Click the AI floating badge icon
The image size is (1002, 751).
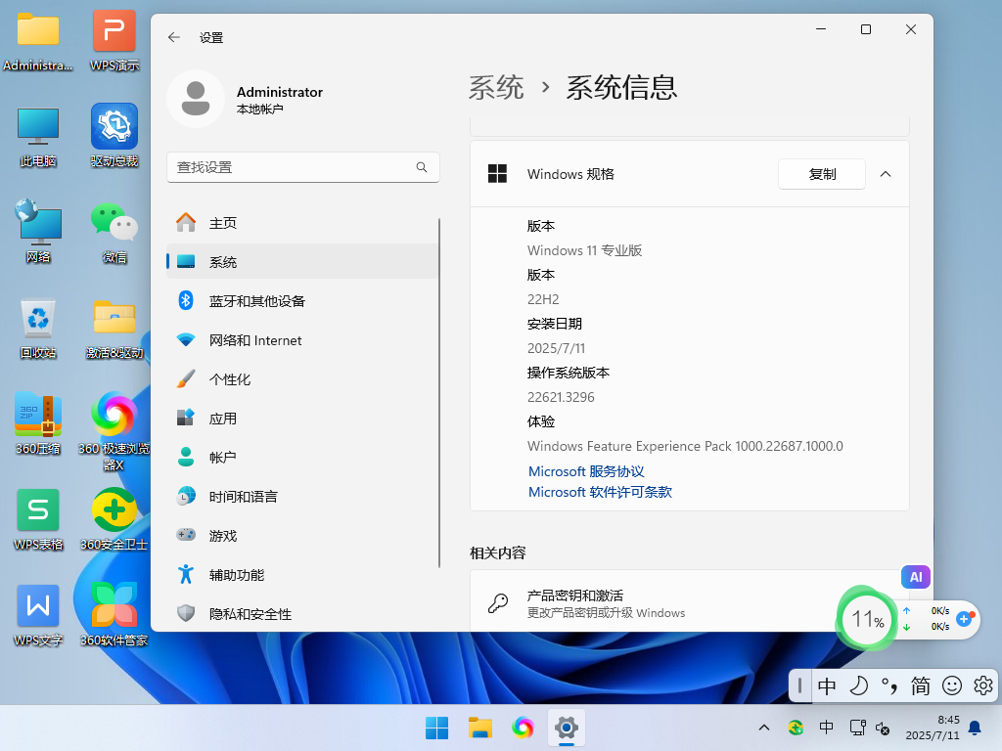916,577
